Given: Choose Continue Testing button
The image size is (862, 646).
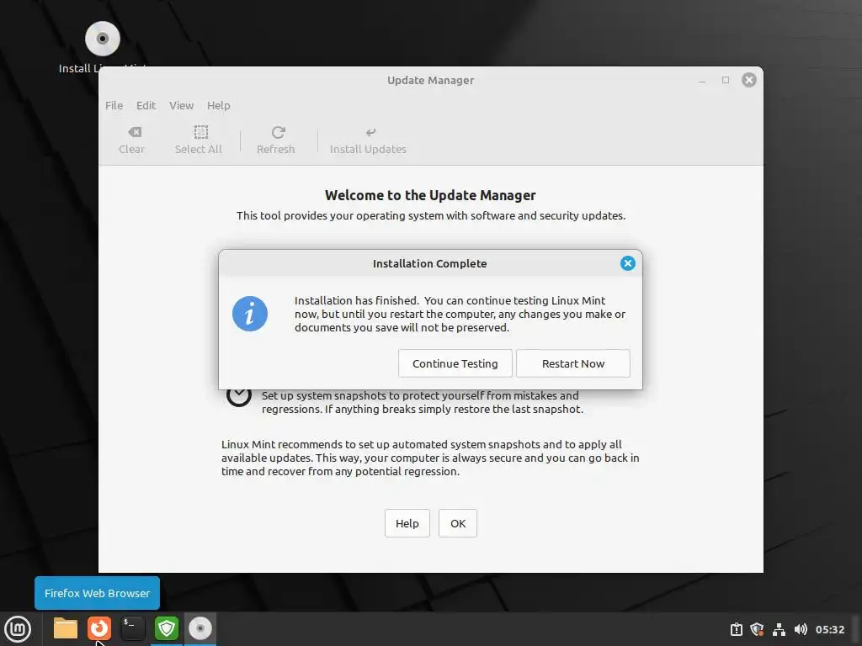Looking at the screenshot, I should (455, 363).
